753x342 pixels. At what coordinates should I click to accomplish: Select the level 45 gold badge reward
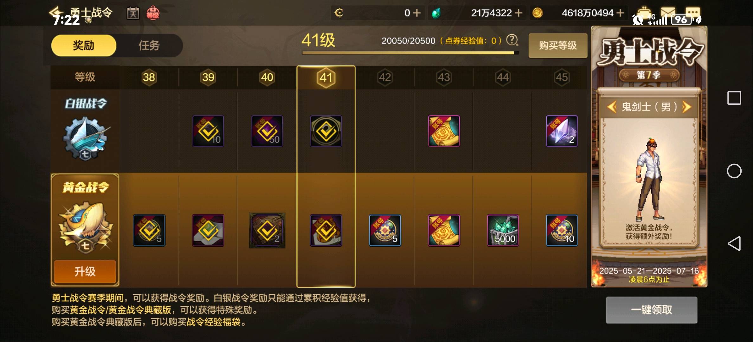562,230
